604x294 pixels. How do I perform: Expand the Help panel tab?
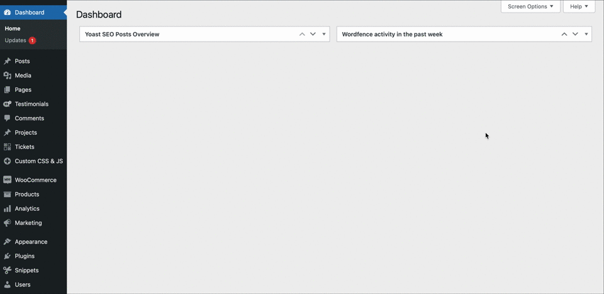(579, 6)
